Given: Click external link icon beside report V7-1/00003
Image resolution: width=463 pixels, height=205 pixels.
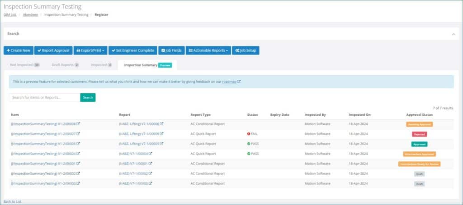Looking at the screenshot, I should (150, 183).
